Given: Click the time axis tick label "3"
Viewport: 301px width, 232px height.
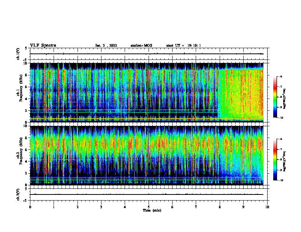Looking at the screenshot, I should (101, 207).
